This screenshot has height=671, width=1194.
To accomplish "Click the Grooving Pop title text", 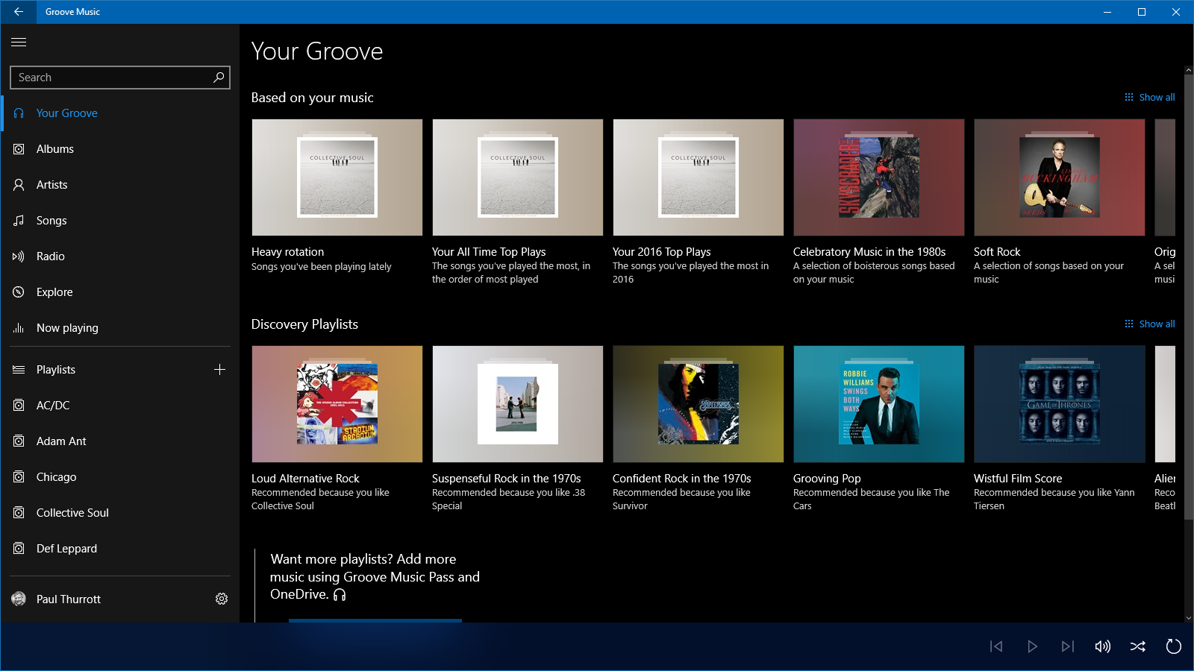I will [x=827, y=479].
